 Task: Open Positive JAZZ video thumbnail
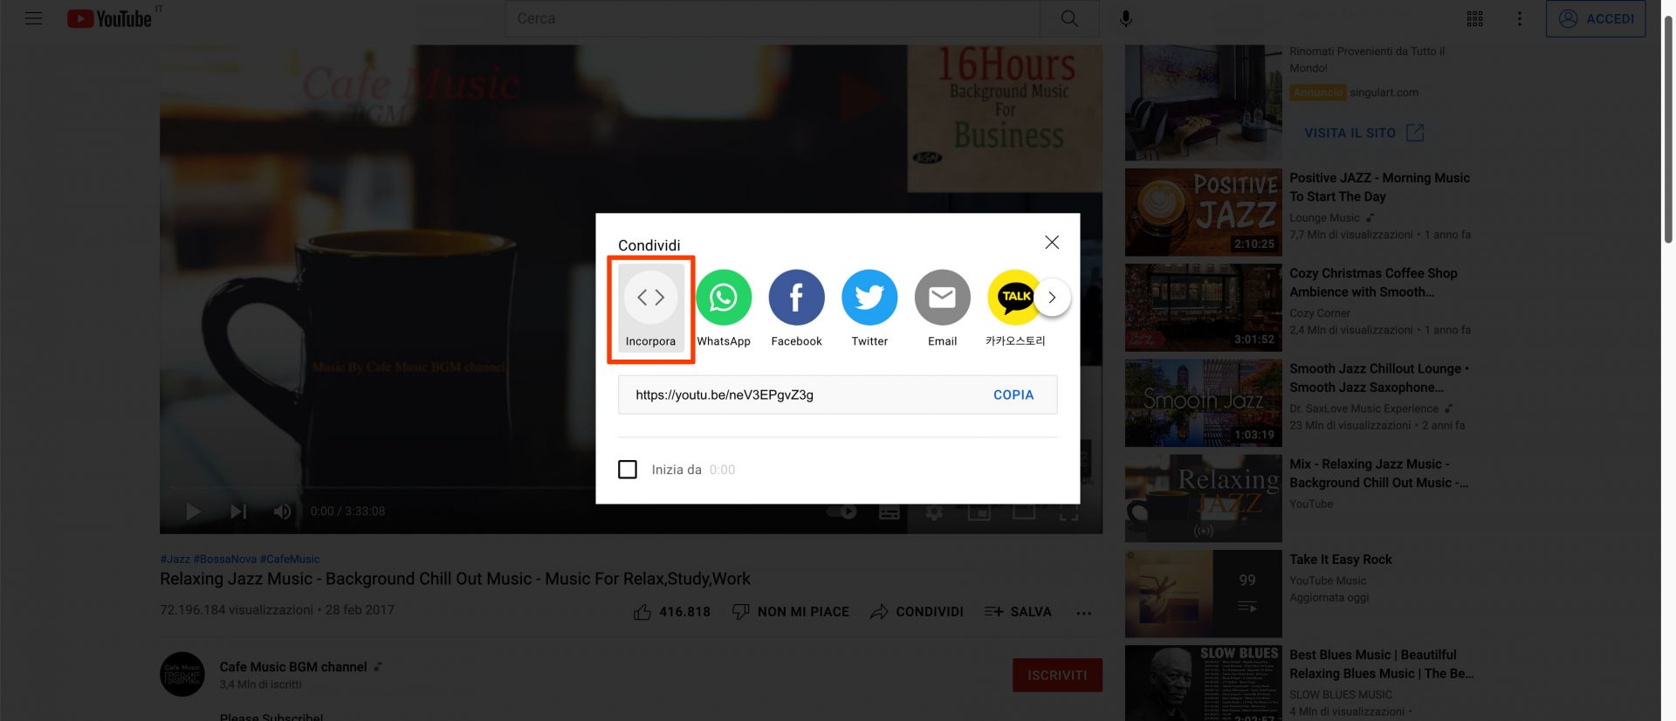point(1203,212)
